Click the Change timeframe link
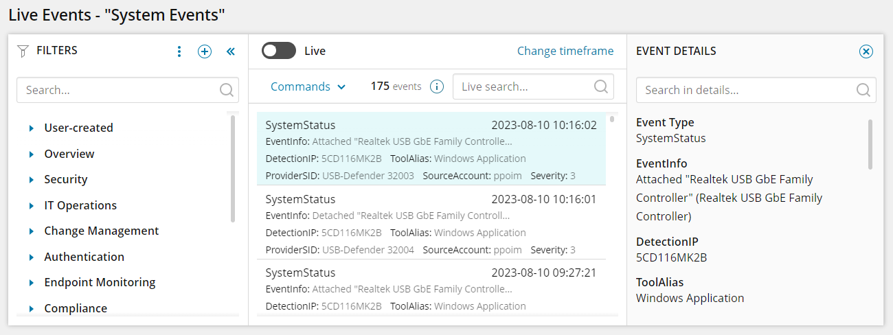The width and height of the screenshot is (893, 335). [x=565, y=51]
